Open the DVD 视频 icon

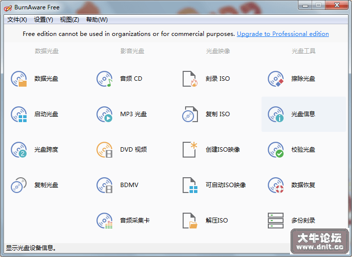point(104,150)
